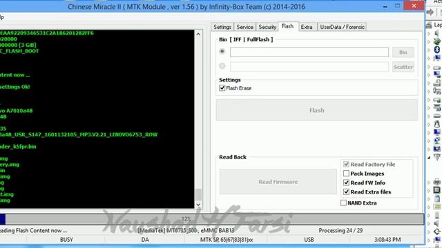Close the Chinese Miracle II window

(414, 6)
